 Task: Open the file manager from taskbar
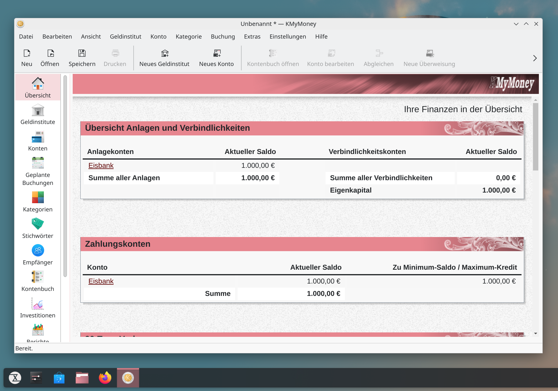tap(82, 378)
